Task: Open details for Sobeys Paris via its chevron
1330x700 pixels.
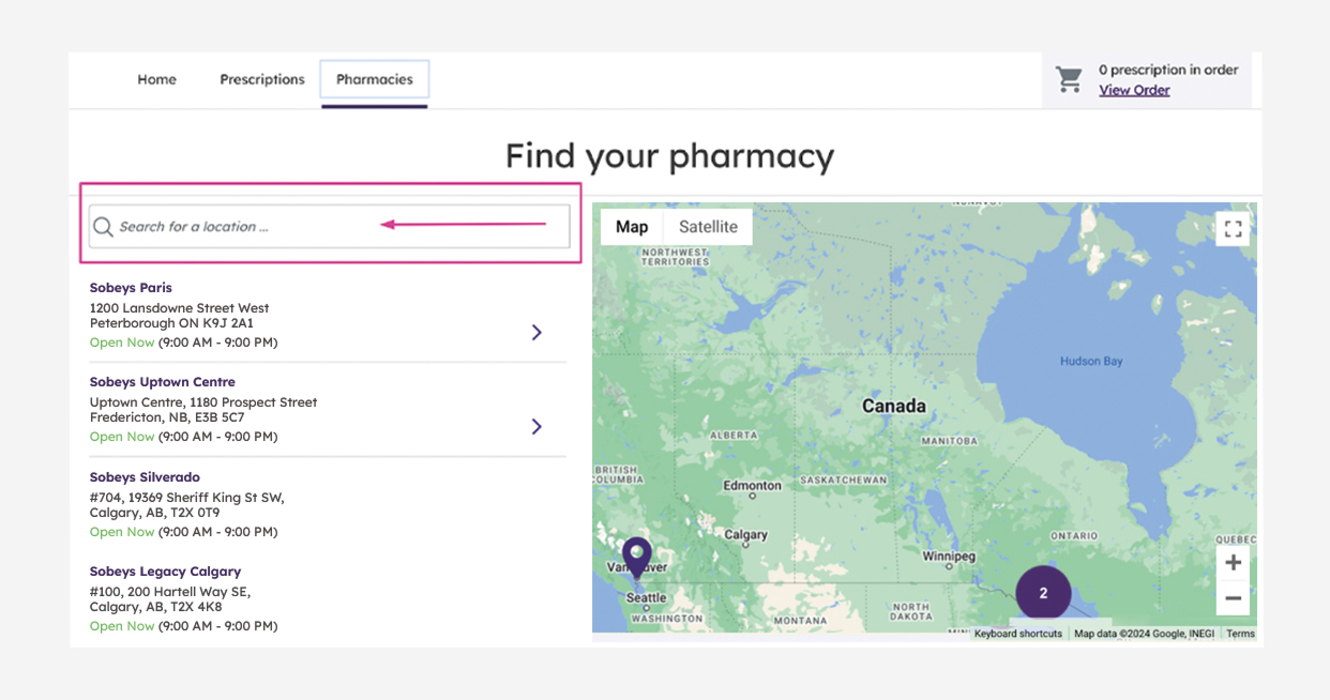Action: point(537,332)
